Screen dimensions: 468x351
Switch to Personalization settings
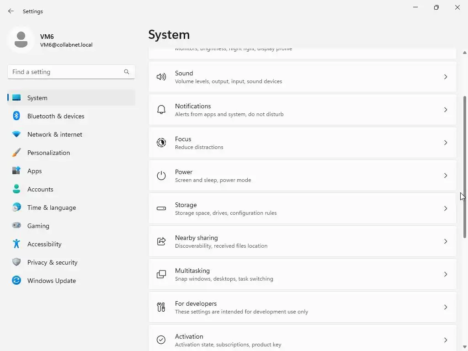[x=48, y=153]
